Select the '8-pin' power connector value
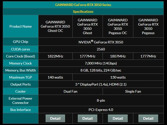Screen dimensions: 167x125 pos(101,100)
